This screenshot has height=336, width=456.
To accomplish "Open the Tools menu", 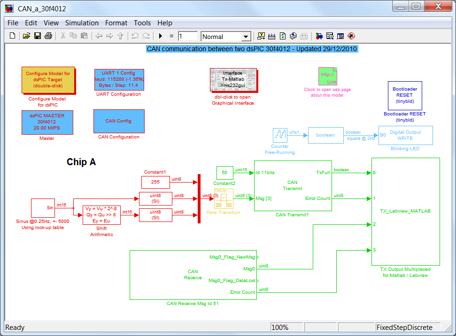I will [x=142, y=23].
